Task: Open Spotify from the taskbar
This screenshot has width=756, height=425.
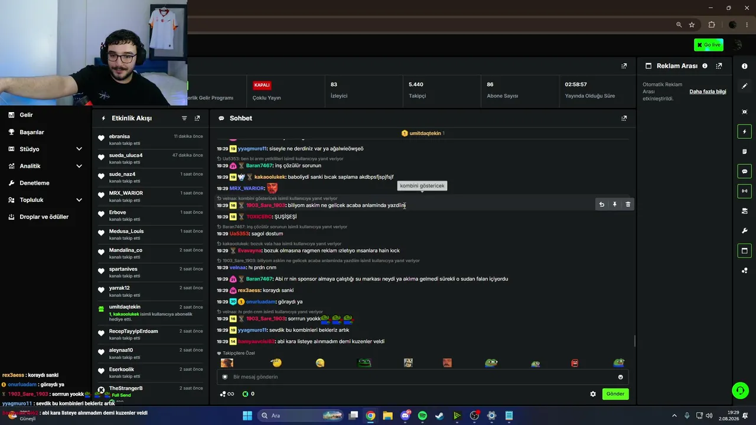Action: click(x=422, y=416)
